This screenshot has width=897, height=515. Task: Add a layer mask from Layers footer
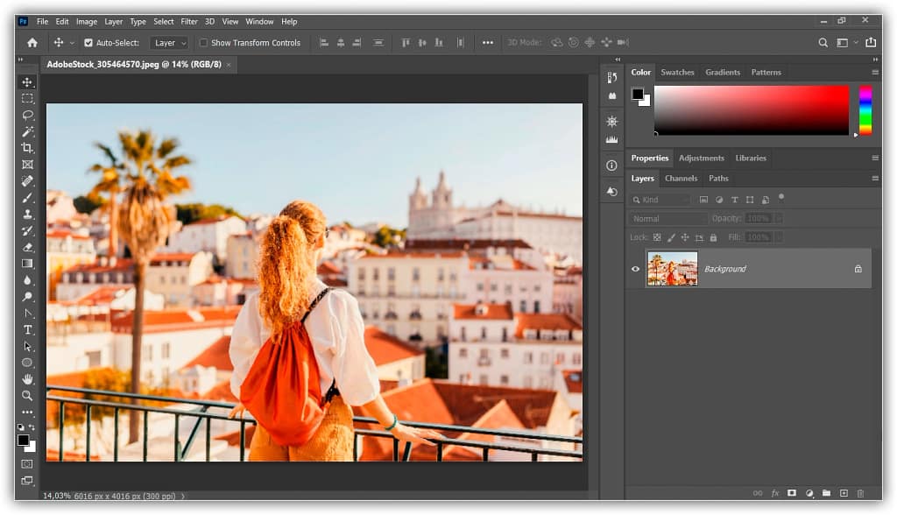coord(792,493)
